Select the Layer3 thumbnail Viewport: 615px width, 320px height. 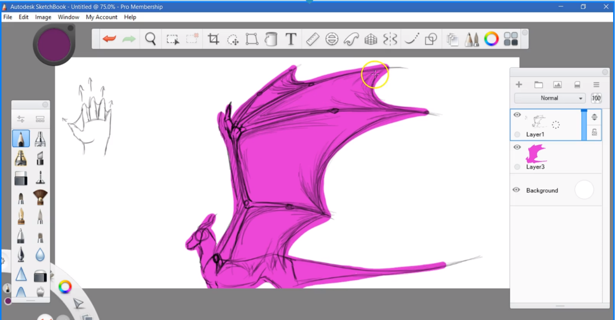[x=536, y=154]
